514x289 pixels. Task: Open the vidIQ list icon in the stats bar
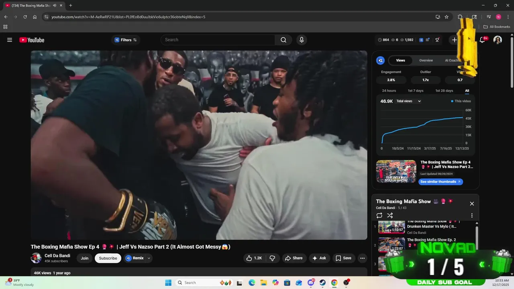[x=428, y=40]
